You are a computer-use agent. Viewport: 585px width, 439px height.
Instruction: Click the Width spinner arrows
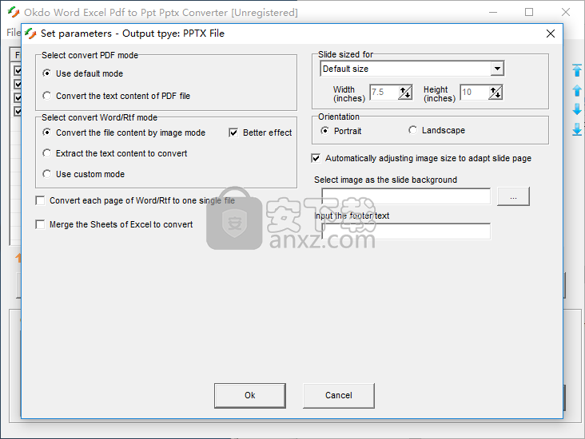pos(405,93)
